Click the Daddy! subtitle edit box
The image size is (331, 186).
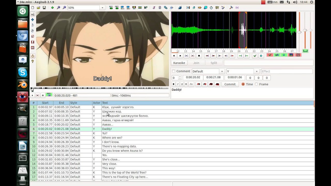(x=242, y=93)
